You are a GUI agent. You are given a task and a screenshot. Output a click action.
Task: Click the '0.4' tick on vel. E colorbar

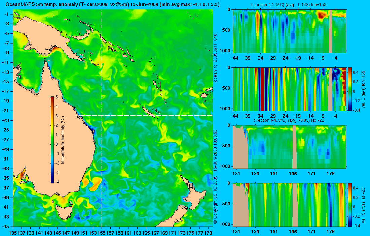pyautogui.click(x=356, y=72)
